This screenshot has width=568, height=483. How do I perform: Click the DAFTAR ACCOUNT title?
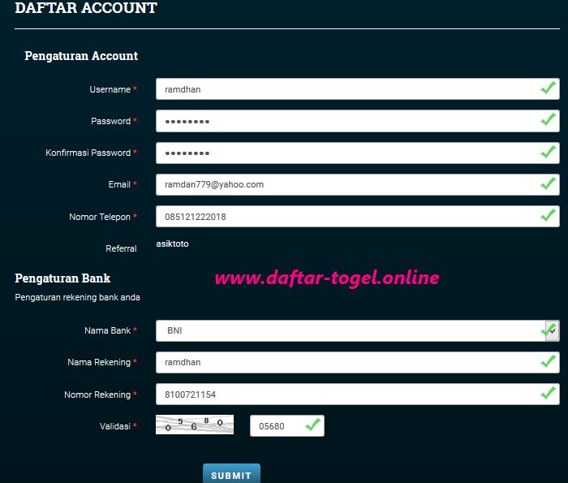pos(86,8)
